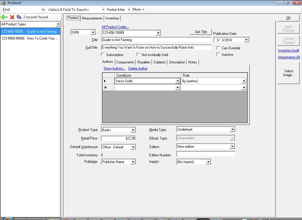Select the How To Comb Your record

pyautogui.click(x=30, y=38)
